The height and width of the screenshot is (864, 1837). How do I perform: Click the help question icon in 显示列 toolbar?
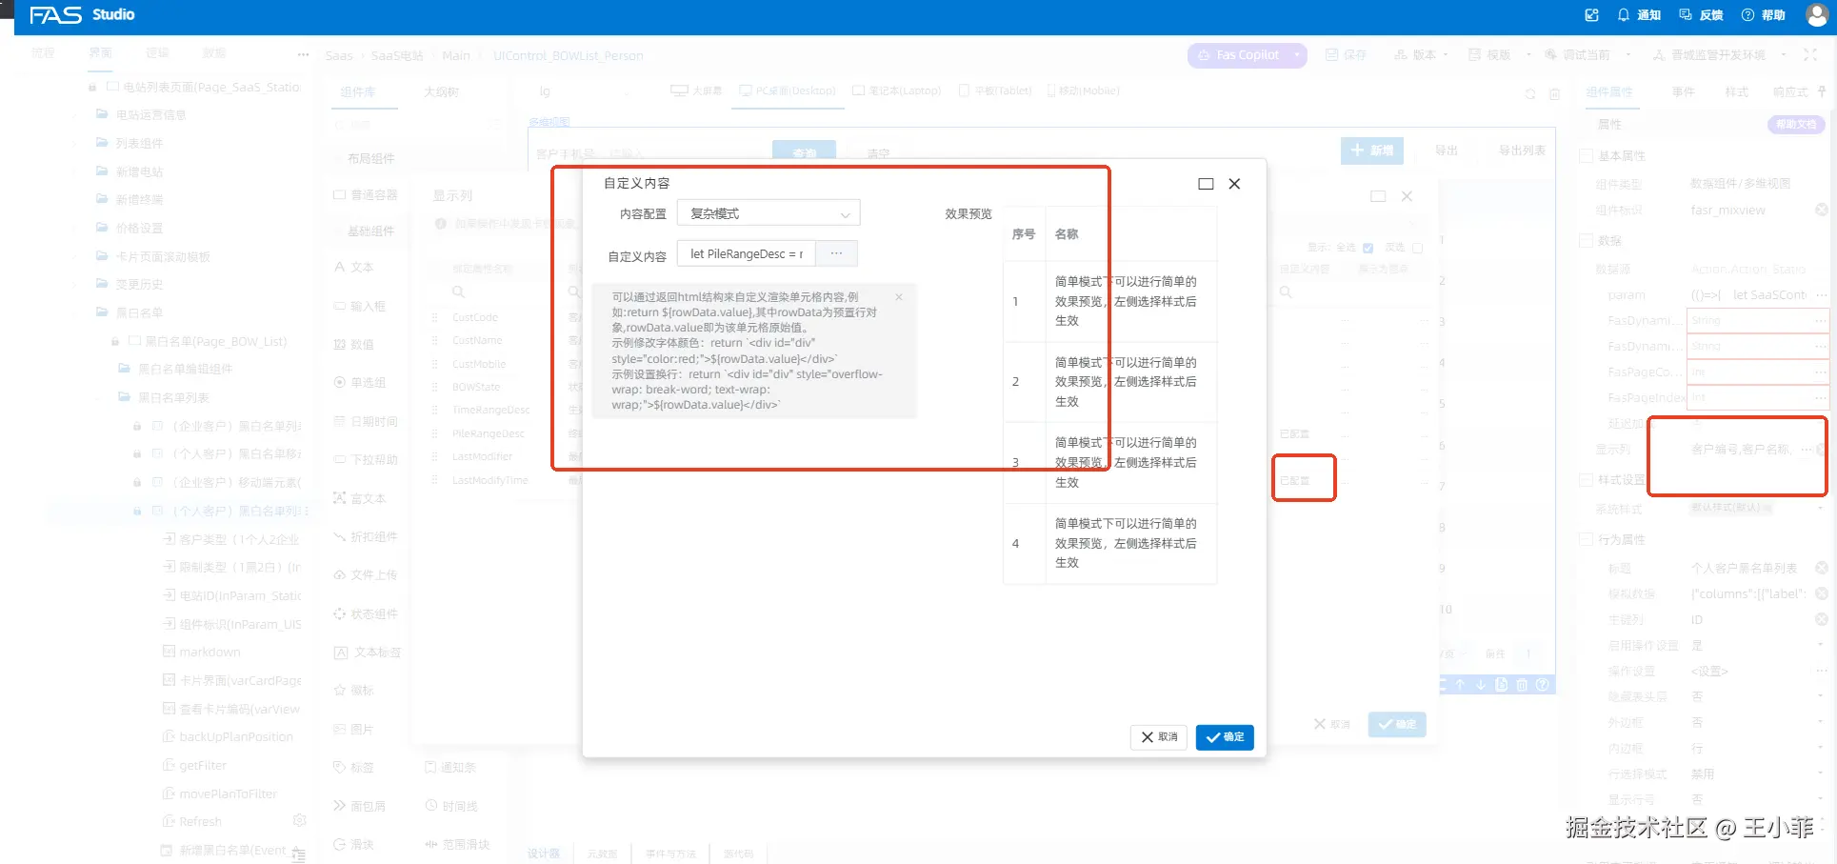tap(1543, 685)
